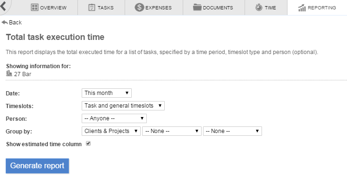Click the Expenses dollar icon

[x=139, y=8]
